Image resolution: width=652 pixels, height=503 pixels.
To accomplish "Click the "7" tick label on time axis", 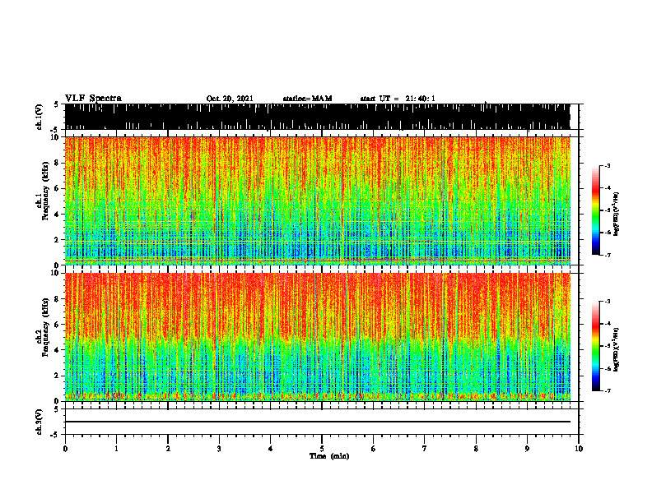I will [x=425, y=449].
